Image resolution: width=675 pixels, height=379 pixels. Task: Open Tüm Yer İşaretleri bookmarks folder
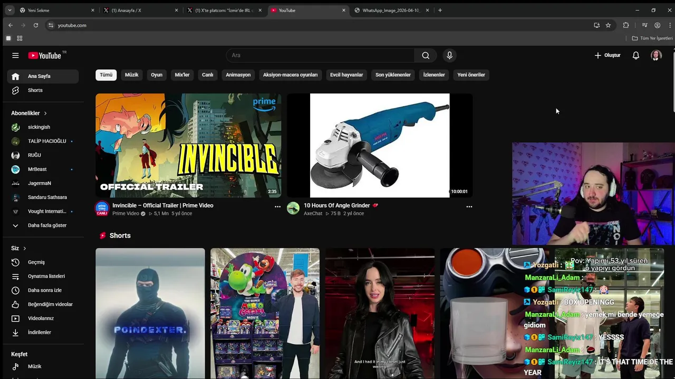(x=652, y=38)
